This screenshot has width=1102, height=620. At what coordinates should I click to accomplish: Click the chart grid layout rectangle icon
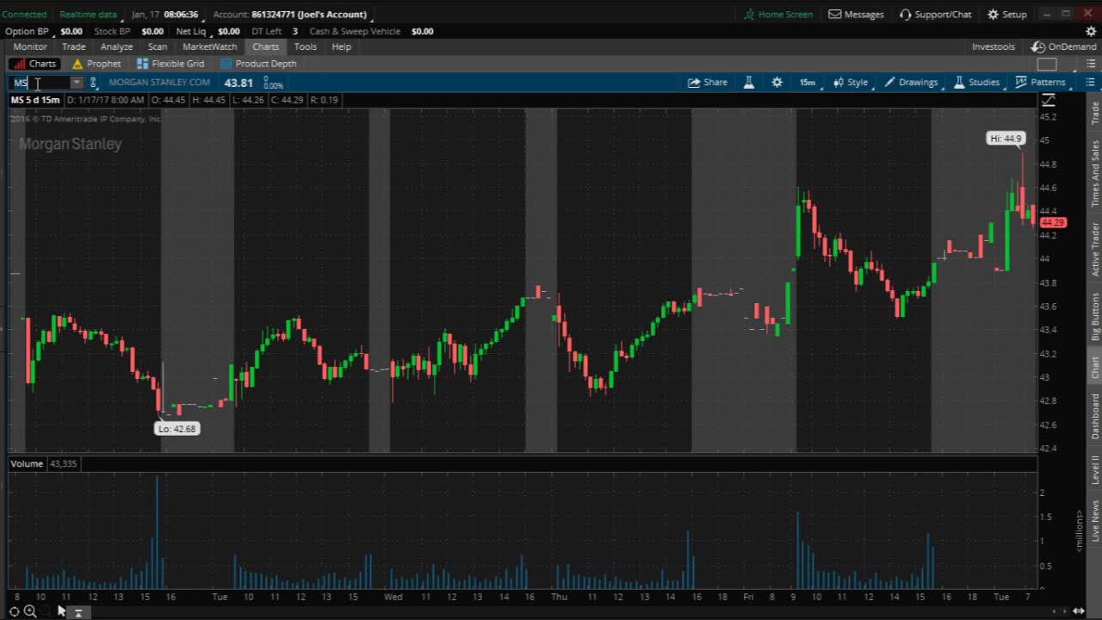tap(1047, 64)
